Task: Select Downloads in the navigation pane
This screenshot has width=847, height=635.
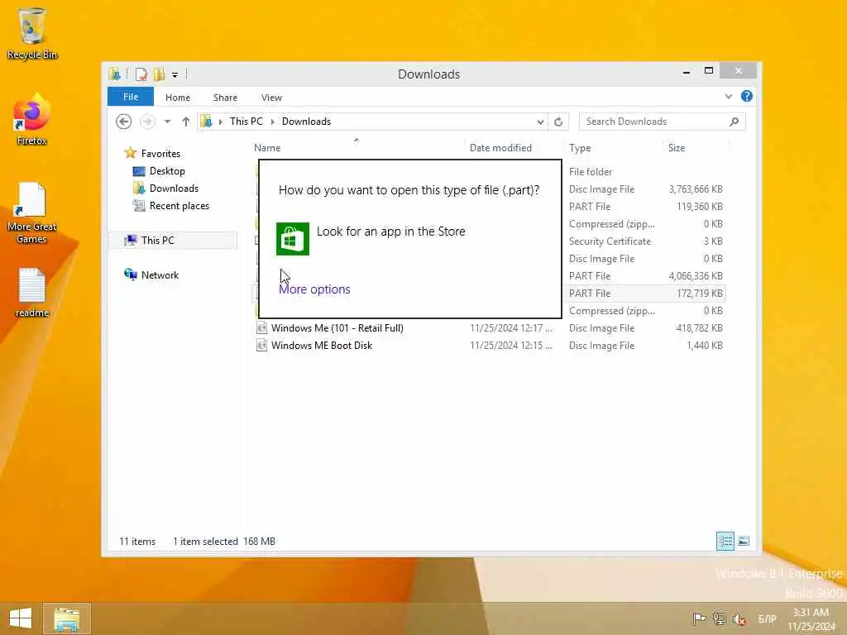Action: [174, 189]
